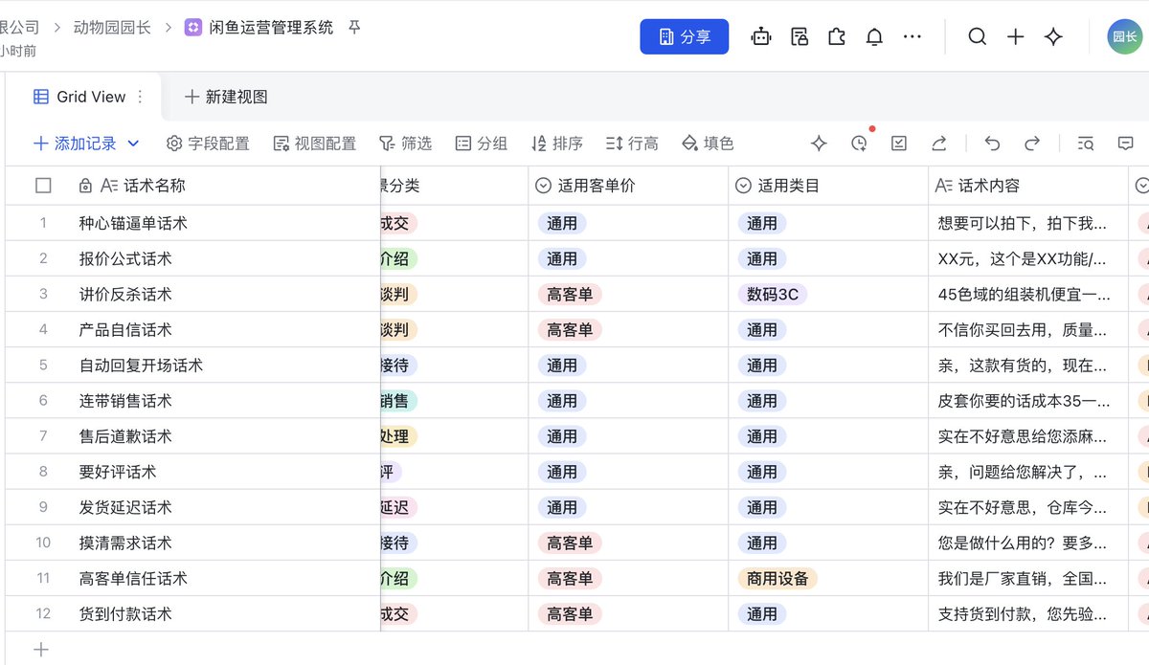Open the AI sparkle icon in header
This screenshot has height=665, width=1149.
point(1053,36)
